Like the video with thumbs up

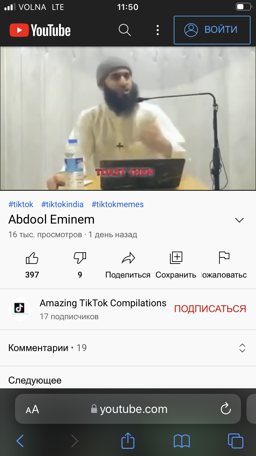pyautogui.click(x=32, y=258)
